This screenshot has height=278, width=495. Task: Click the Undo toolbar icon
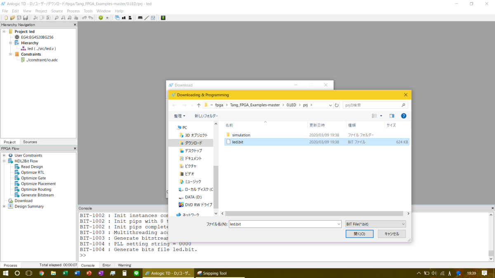point(84,18)
